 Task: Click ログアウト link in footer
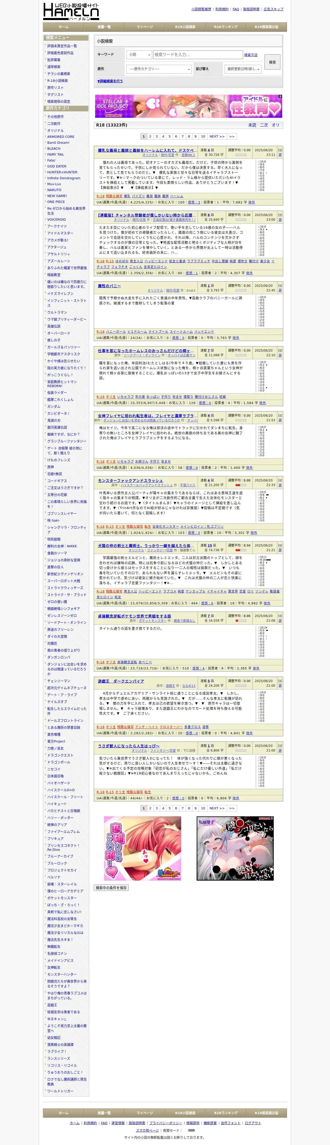(x=253, y=1123)
